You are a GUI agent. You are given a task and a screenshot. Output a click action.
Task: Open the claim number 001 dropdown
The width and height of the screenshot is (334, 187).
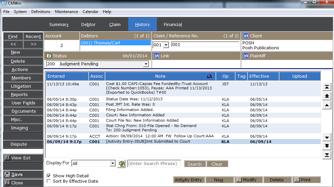(x=166, y=45)
